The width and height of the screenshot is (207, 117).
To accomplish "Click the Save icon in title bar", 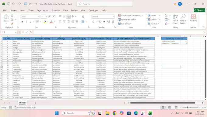I will [9, 4].
